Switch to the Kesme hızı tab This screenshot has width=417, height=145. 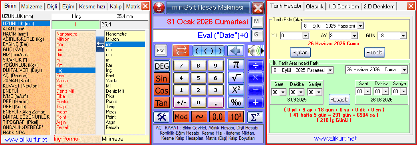point(92,6)
